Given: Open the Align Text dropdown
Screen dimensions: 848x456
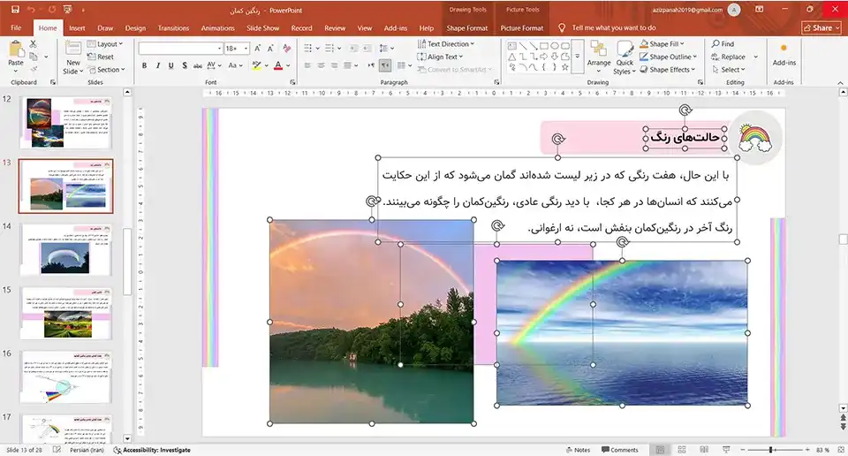Looking at the screenshot, I should tap(440, 57).
